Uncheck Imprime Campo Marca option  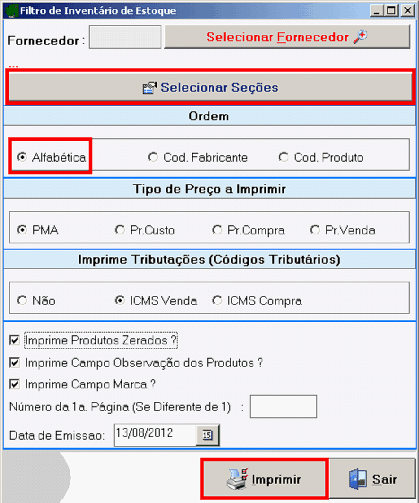click(x=15, y=384)
